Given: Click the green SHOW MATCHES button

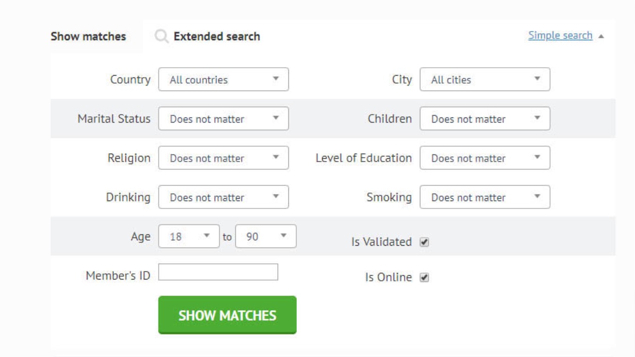Looking at the screenshot, I should (x=227, y=315).
